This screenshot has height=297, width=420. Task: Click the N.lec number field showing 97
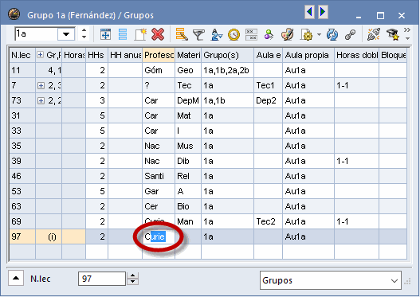[102, 279]
